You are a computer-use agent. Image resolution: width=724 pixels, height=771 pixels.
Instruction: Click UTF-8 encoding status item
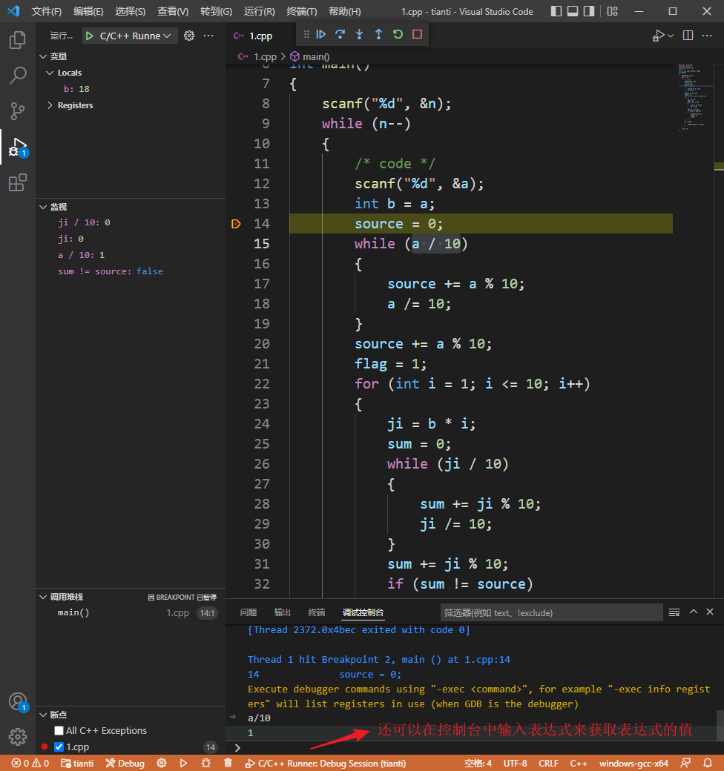515,763
